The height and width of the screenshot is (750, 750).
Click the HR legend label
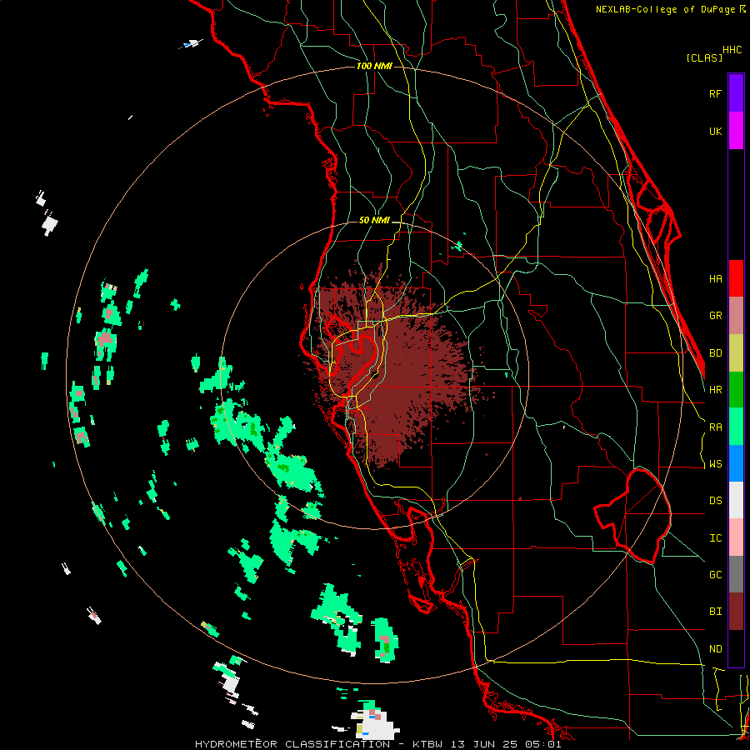click(x=715, y=390)
